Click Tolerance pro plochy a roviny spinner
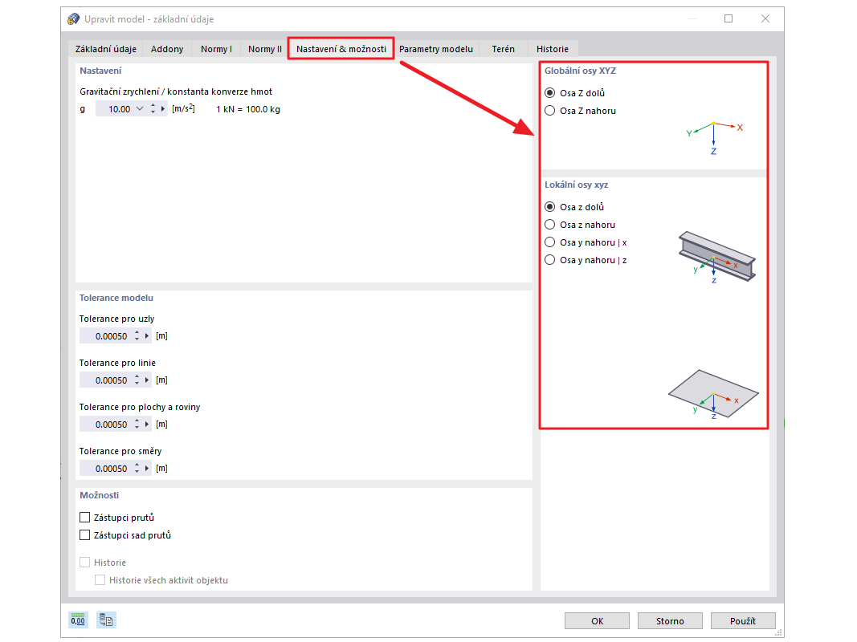This screenshot has height=642, width=857. click(x=137, y=425)
